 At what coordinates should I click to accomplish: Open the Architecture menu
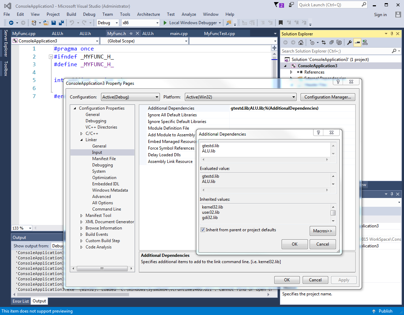pyautogui.click(x=148, y=14)
